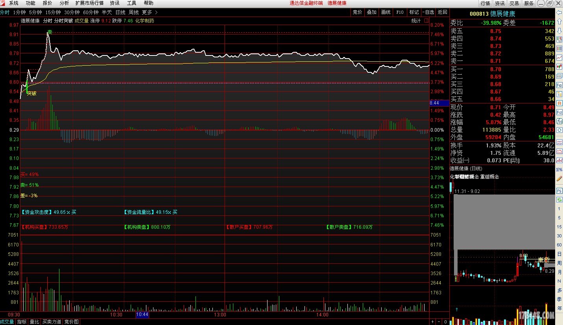Click the circle icon in right sidebar
This screenshot has height=325, width=563.
(559, 130)
